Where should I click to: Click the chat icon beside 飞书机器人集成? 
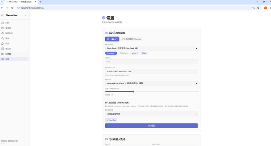click(x=106, y=139)
